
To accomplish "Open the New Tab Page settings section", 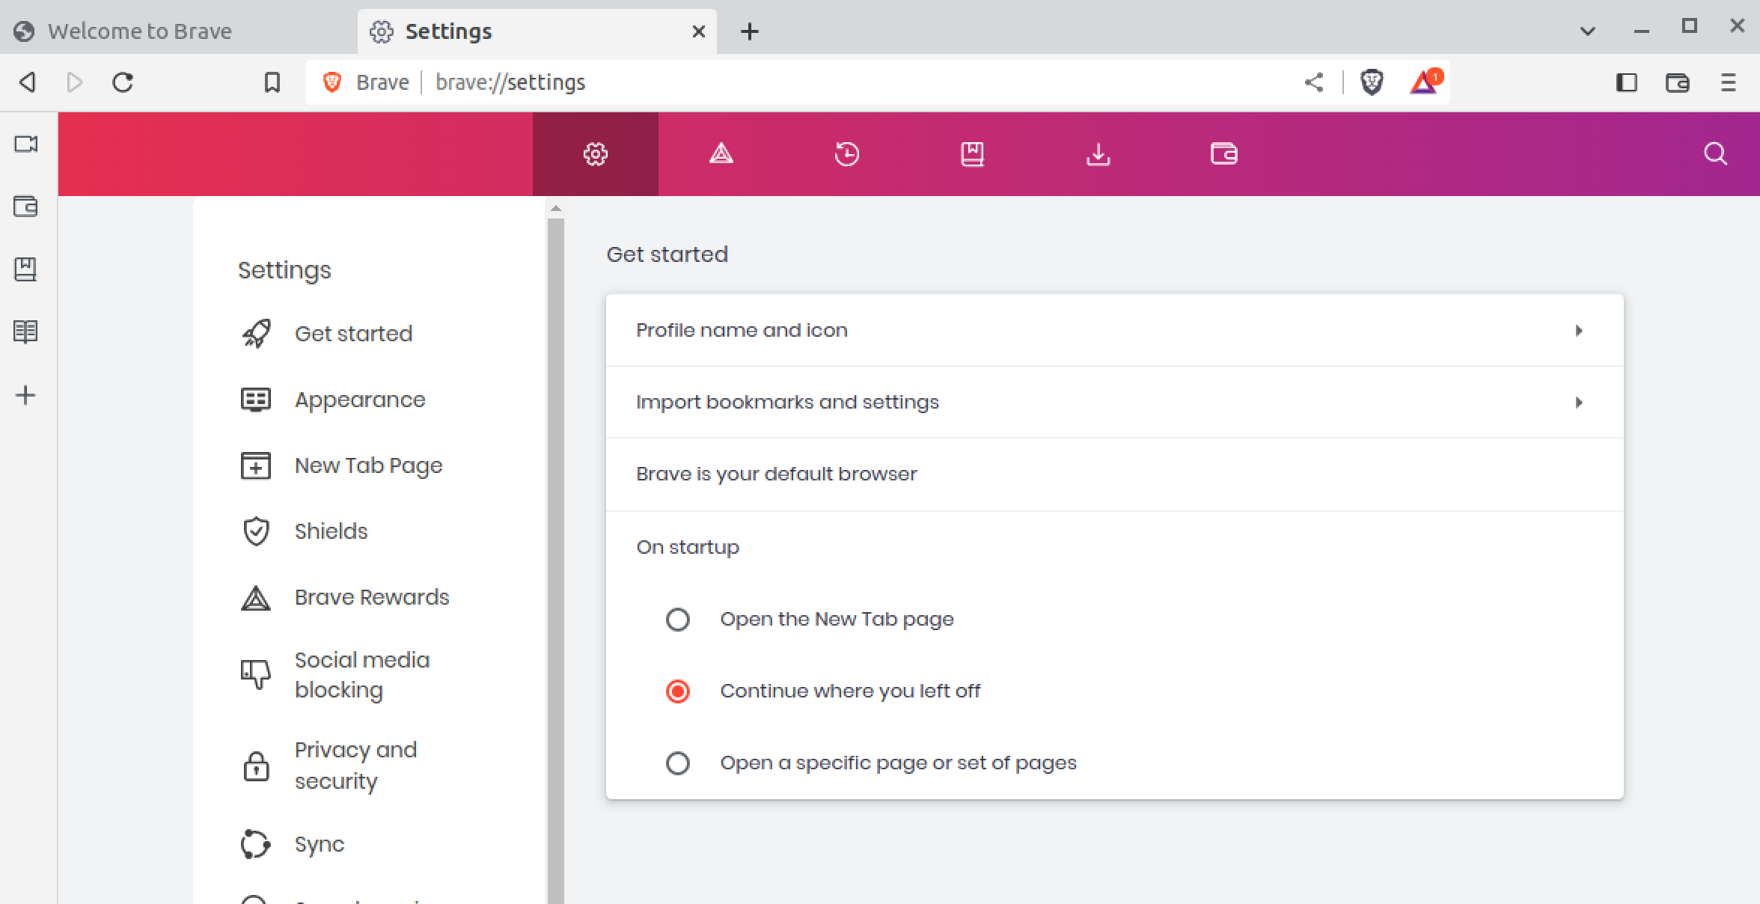I will [368, 465].
